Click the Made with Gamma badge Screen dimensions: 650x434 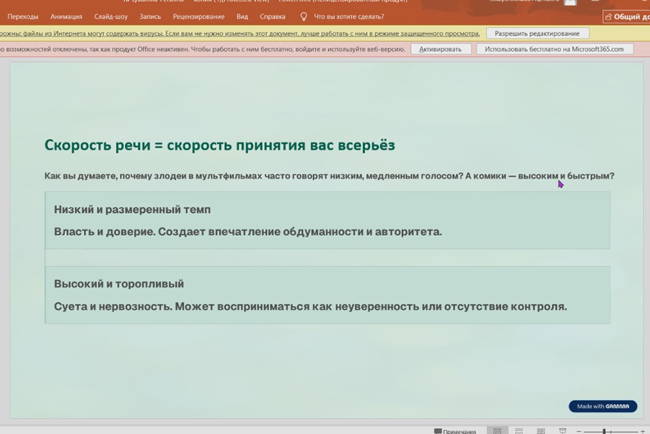pos(603,406)
